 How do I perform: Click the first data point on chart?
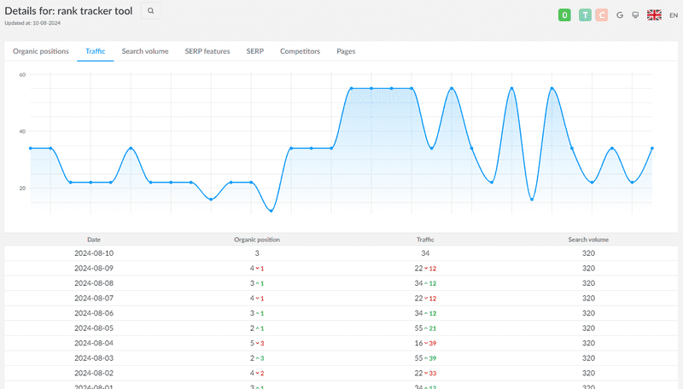(31, 148)
